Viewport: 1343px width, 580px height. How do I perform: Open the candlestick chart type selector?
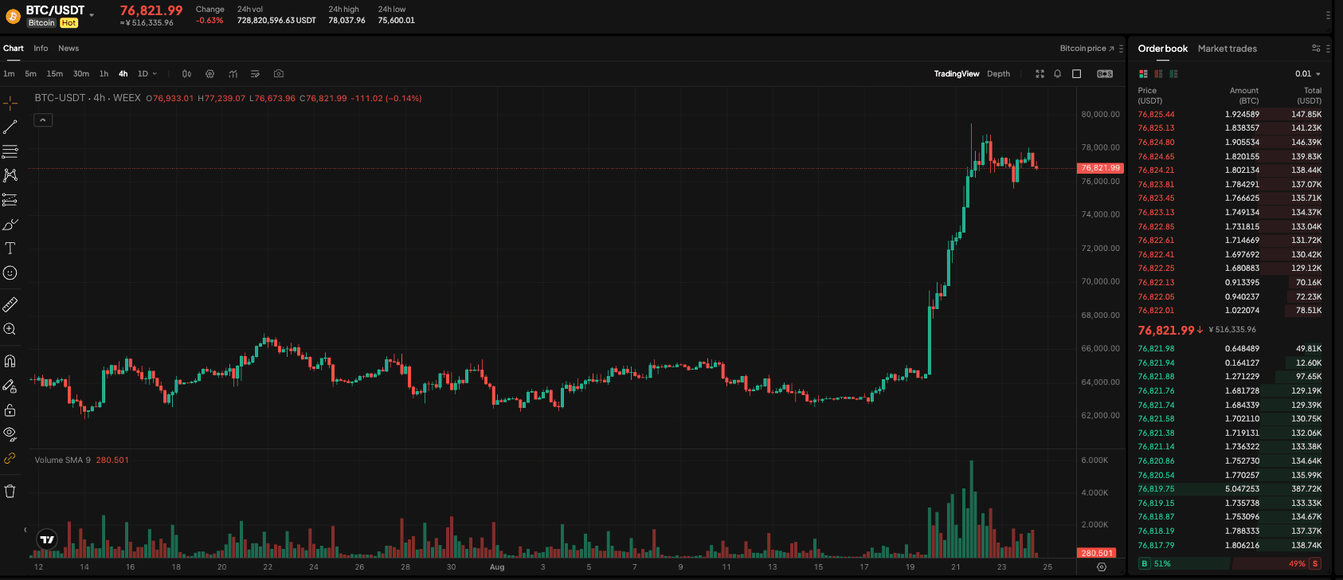pos(186,73)
